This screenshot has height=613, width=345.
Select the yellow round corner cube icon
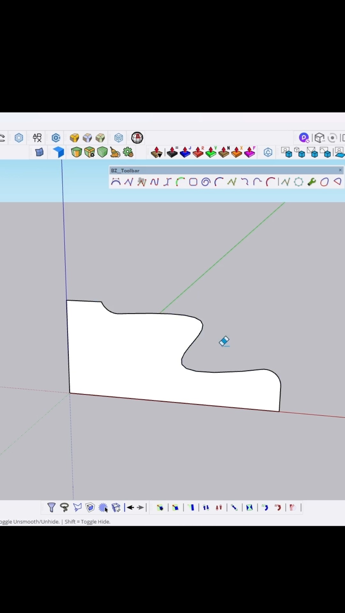(74, 138)
